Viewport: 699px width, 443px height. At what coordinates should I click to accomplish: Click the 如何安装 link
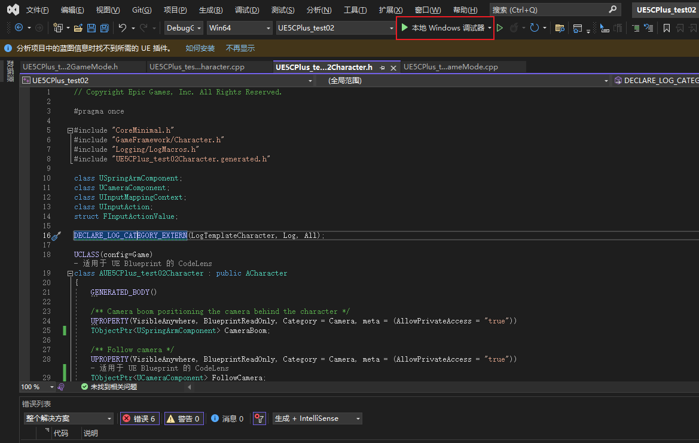pos(200,48)
